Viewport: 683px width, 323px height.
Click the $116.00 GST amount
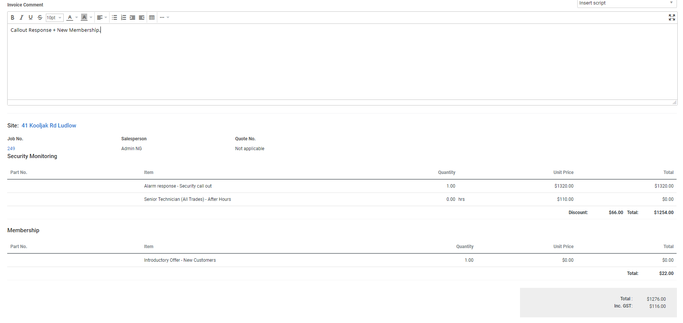657,306
